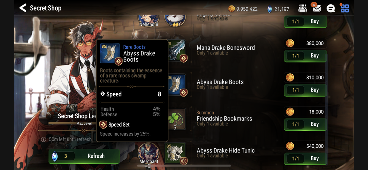Image resolution: width=368 pixels, height=170 pixels.
Task: Buy the Friendship Bookmarks
Action: pyautogui.click(x=305, y=124)
